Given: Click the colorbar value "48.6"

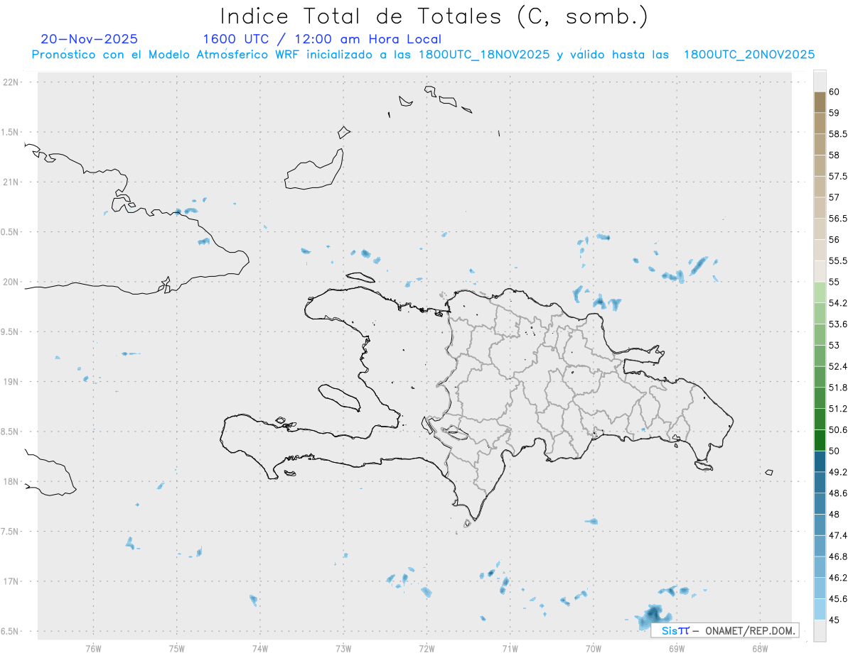Looking at the screenshot, I should point(837,493).
